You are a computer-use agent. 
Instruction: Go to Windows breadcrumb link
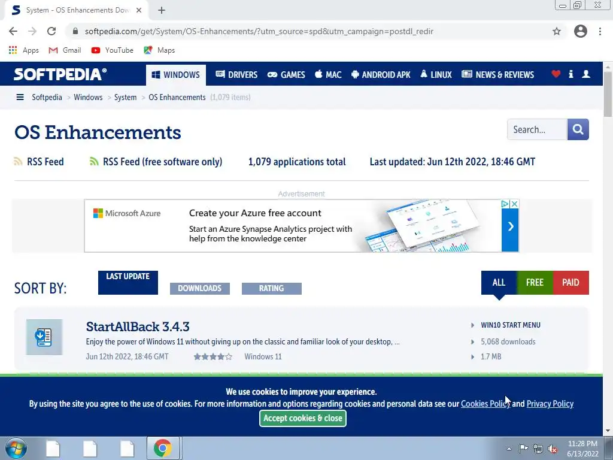click(88, 97)
